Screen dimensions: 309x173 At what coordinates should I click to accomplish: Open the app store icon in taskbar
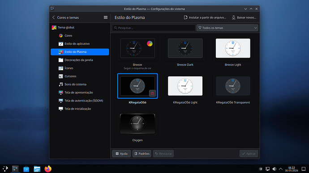[x=26, y=169]
